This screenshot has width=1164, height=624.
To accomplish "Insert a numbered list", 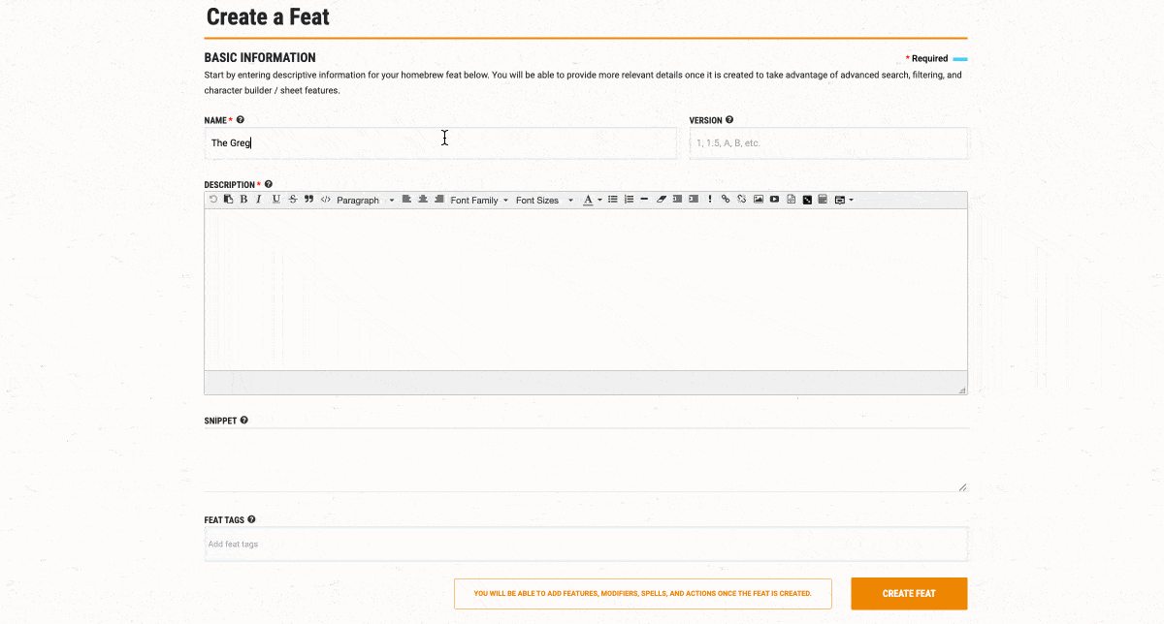I will (629, 200).
